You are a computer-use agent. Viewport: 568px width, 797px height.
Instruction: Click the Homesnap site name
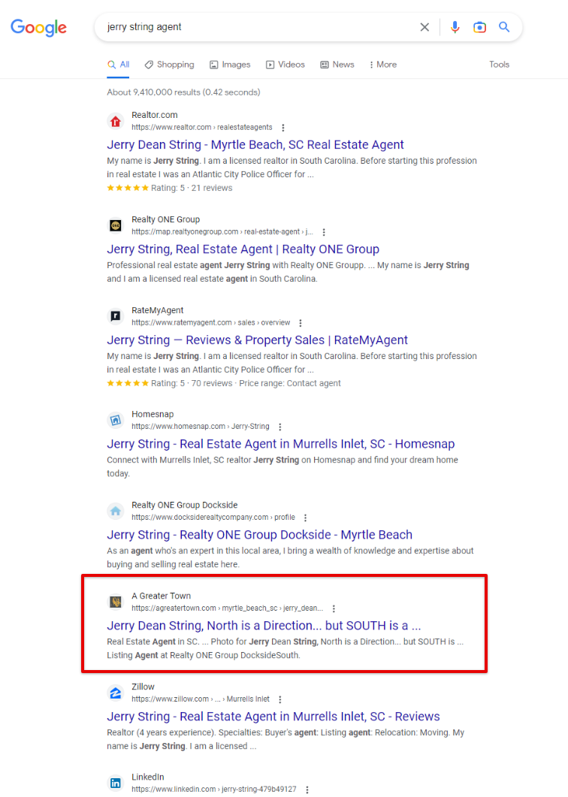(x=153, y=414)
